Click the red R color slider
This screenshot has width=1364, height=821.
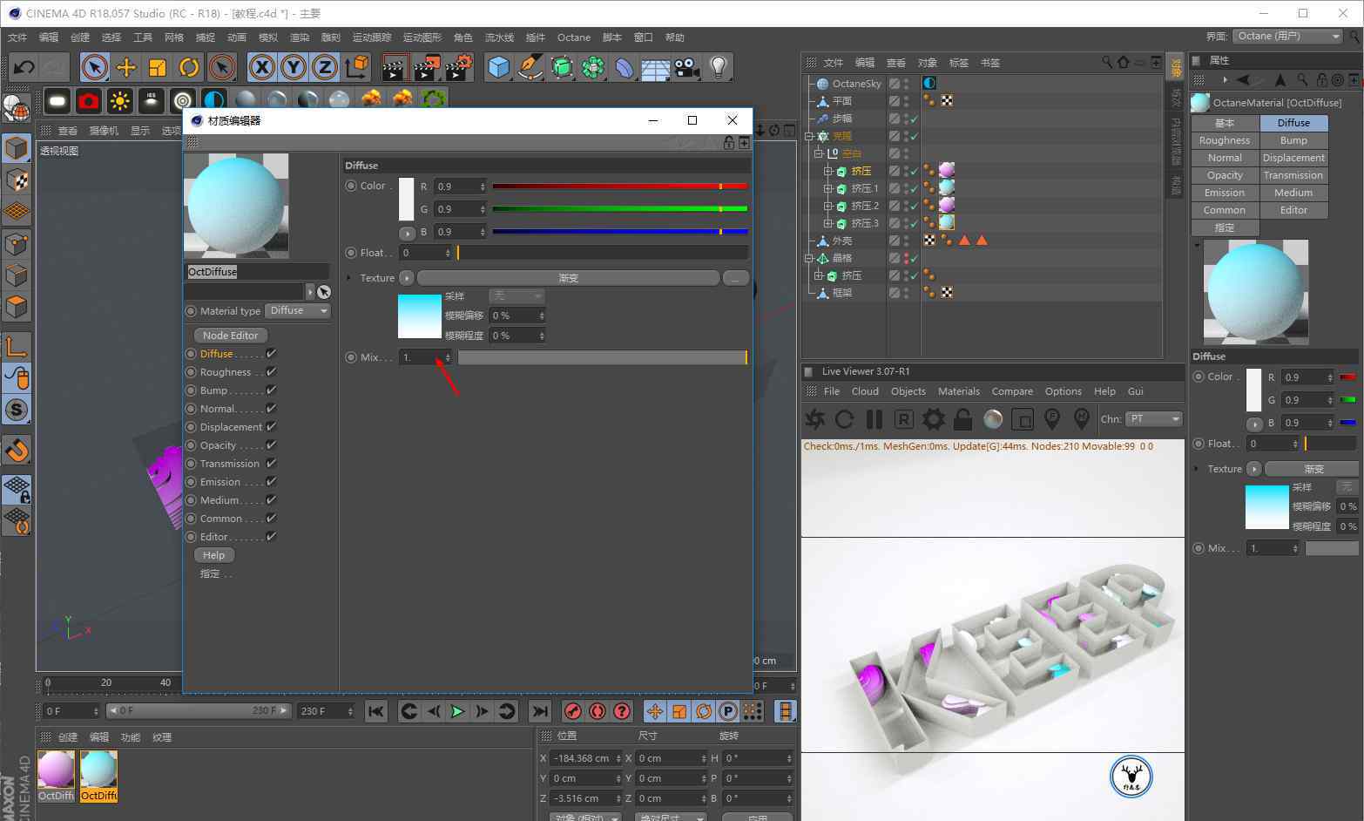(619, 187)
